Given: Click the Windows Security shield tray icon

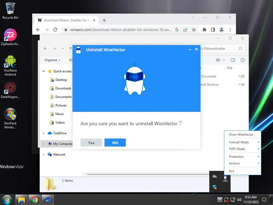Looking at the screenshot, I should point(215,187).
